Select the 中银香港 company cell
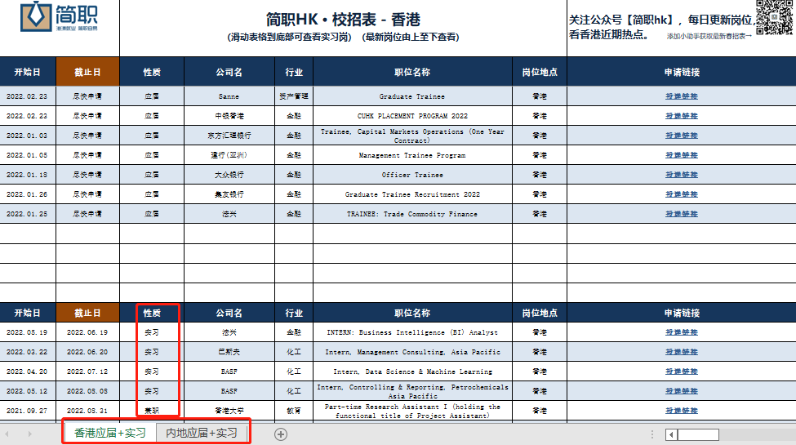This screenshot has height=445, width=796. tap(229, 116)
